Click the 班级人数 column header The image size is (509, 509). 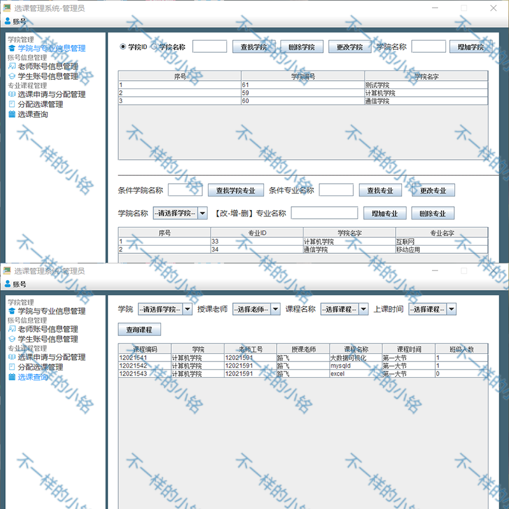(462, 349)
